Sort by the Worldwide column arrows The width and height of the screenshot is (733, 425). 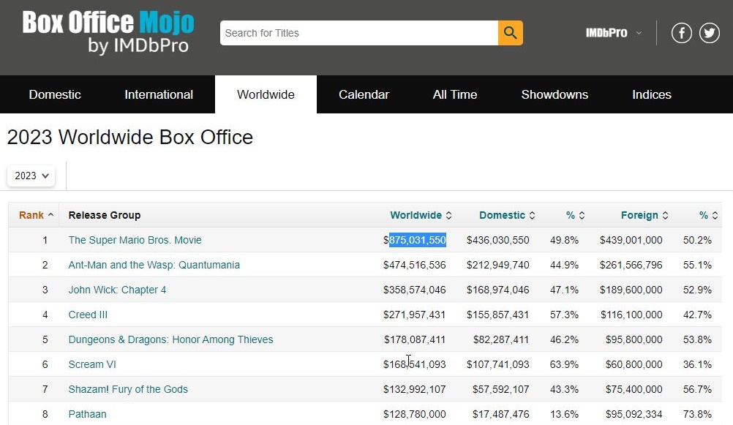tap(448, 215)
